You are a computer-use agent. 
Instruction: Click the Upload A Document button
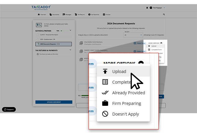[54, 102]
